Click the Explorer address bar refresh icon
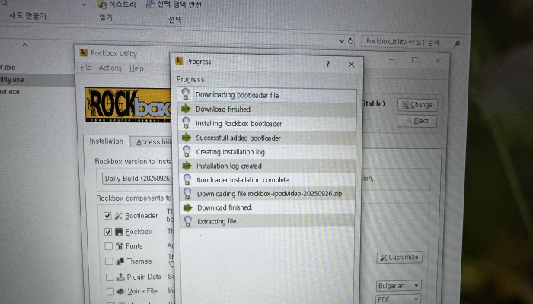The height and width of the screenshot is (304, 533). (351, 41)
